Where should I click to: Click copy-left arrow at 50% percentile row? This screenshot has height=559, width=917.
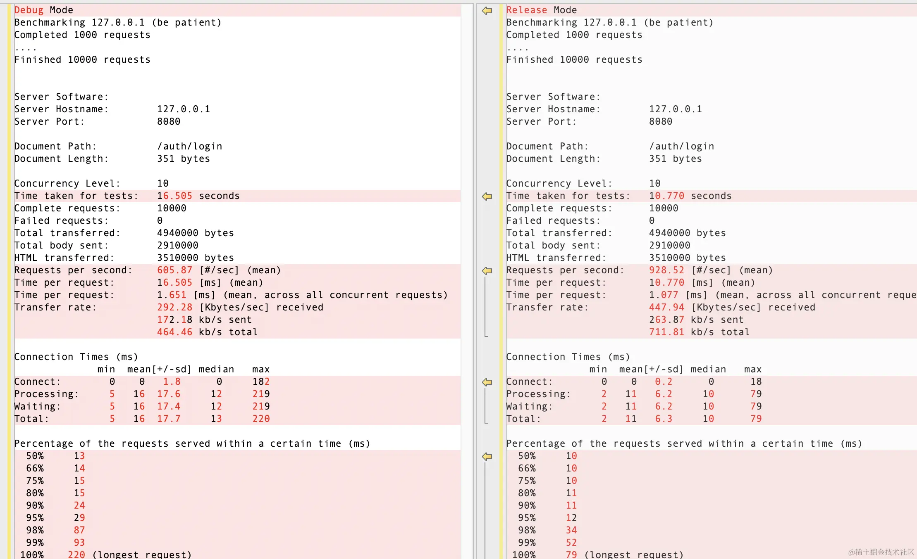point(487,456)
